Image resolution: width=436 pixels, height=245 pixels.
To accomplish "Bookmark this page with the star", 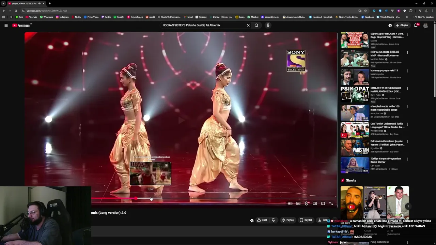I will click(365, 11).
